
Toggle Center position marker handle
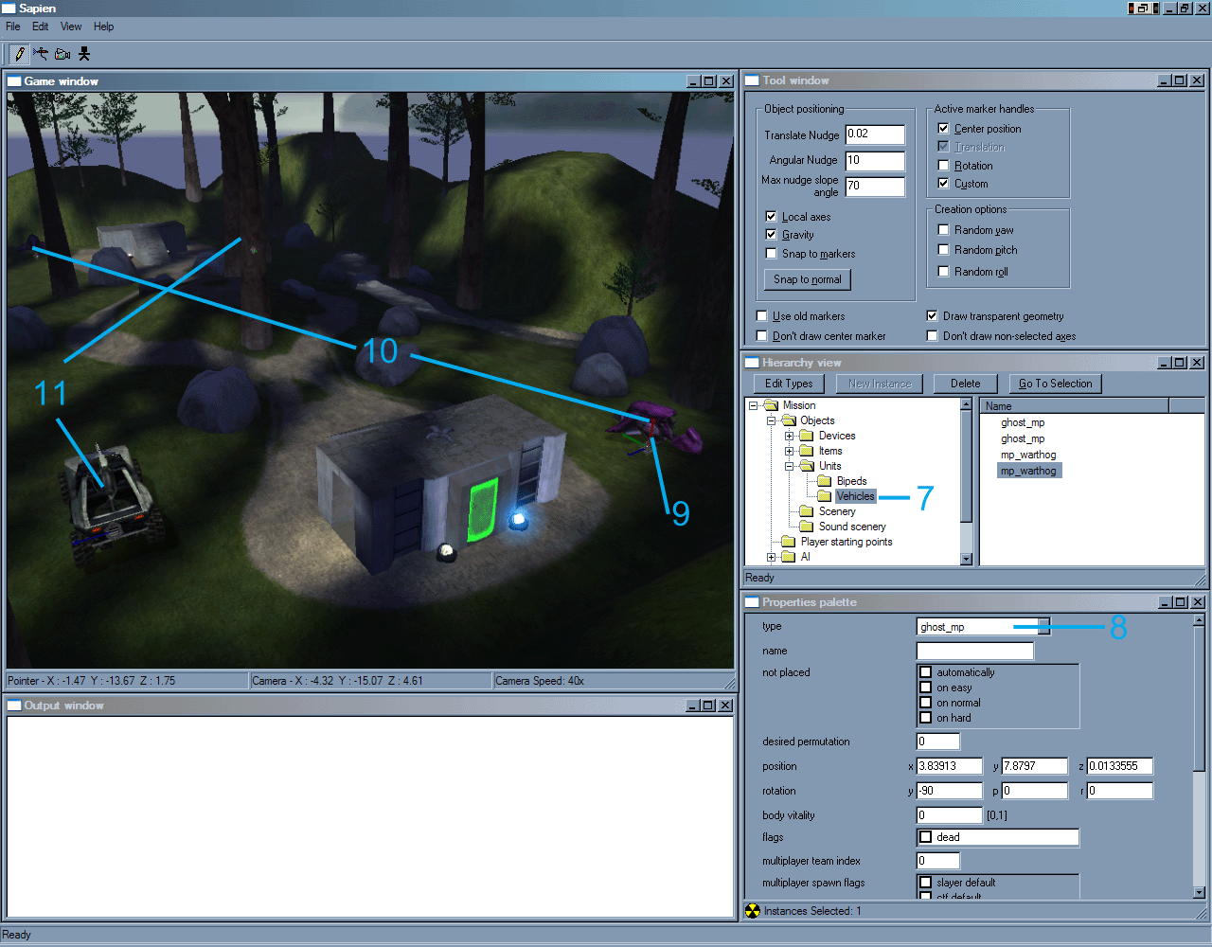tap(943, 128)
